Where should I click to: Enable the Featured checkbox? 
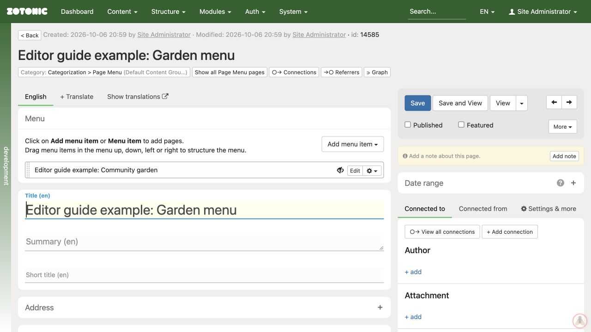(x=461, y=125)
